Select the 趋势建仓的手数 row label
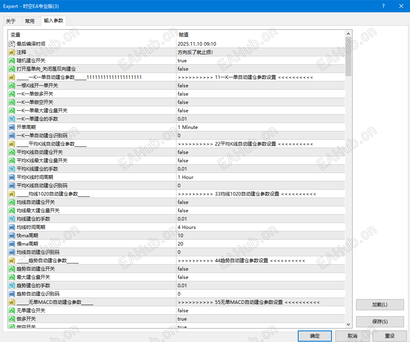Image resolution: width=410 pixels, height=342 pixels. click(x=33, y=286)
